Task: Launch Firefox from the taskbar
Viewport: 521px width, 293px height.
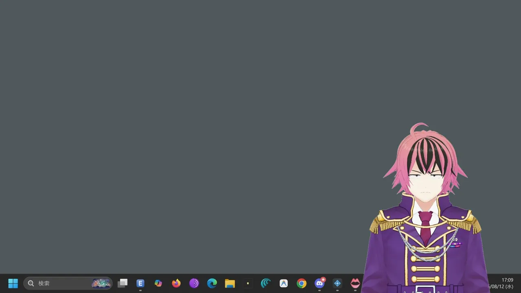Action: 176,283
